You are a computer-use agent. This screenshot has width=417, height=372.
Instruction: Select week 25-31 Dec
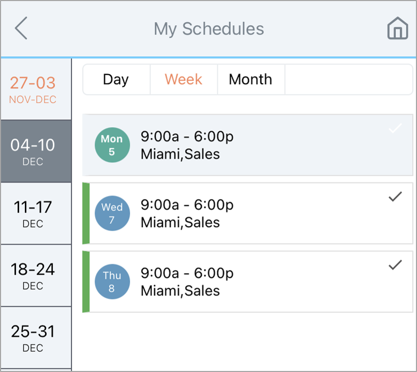36,338
